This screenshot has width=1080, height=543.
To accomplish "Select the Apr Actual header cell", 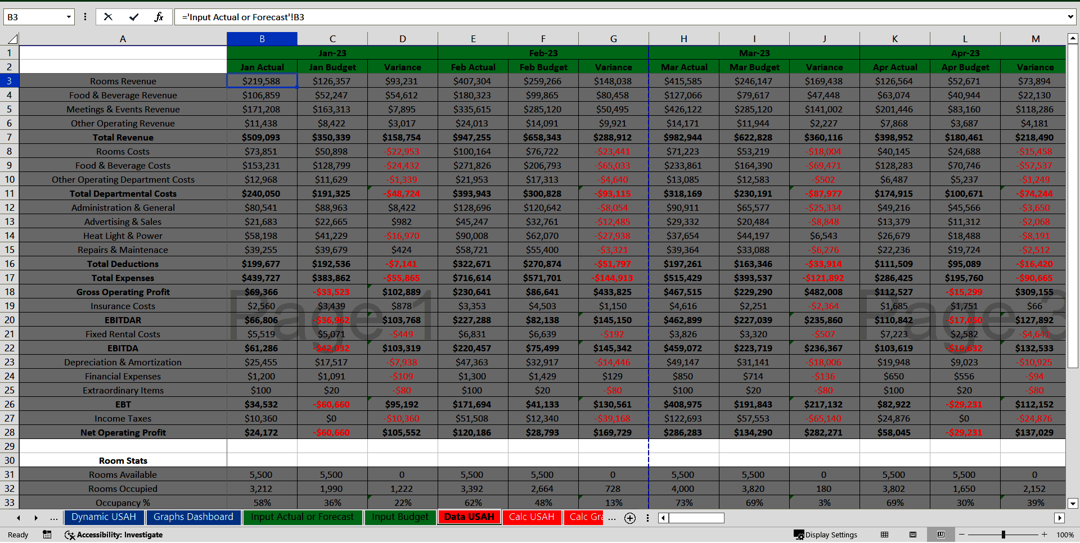I will pyautogui.click(x=895, y=67).
